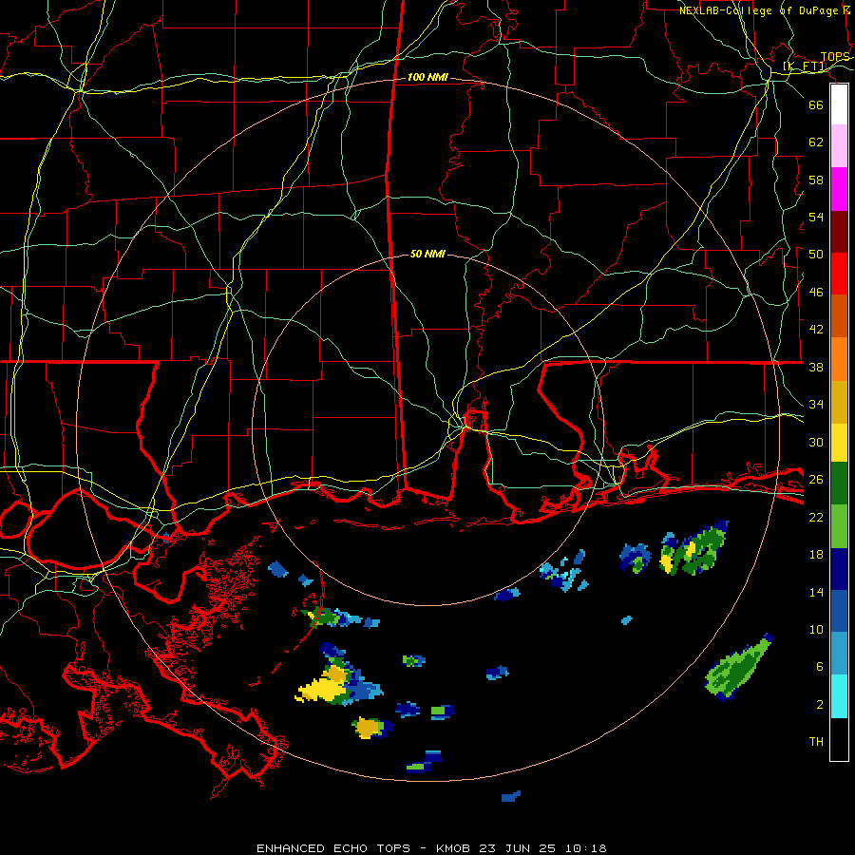Click the dark green legend swatch

pos(839,484)
